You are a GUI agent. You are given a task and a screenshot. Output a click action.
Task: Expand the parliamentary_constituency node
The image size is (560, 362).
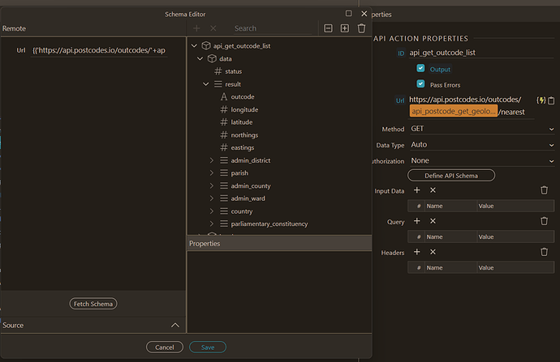(212, 224)
